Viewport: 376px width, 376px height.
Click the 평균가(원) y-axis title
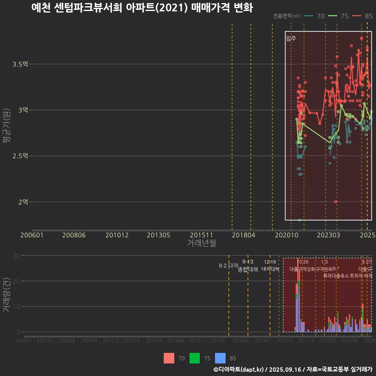tap(7, 126)
